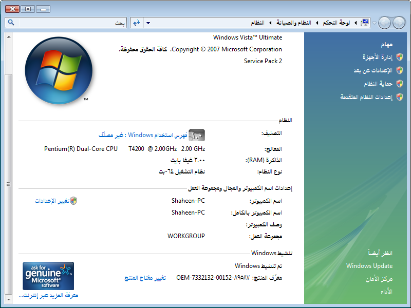The image size is (411, 308).
Task: Click the تنشيط Windows section heading
Action: [272, 253]
